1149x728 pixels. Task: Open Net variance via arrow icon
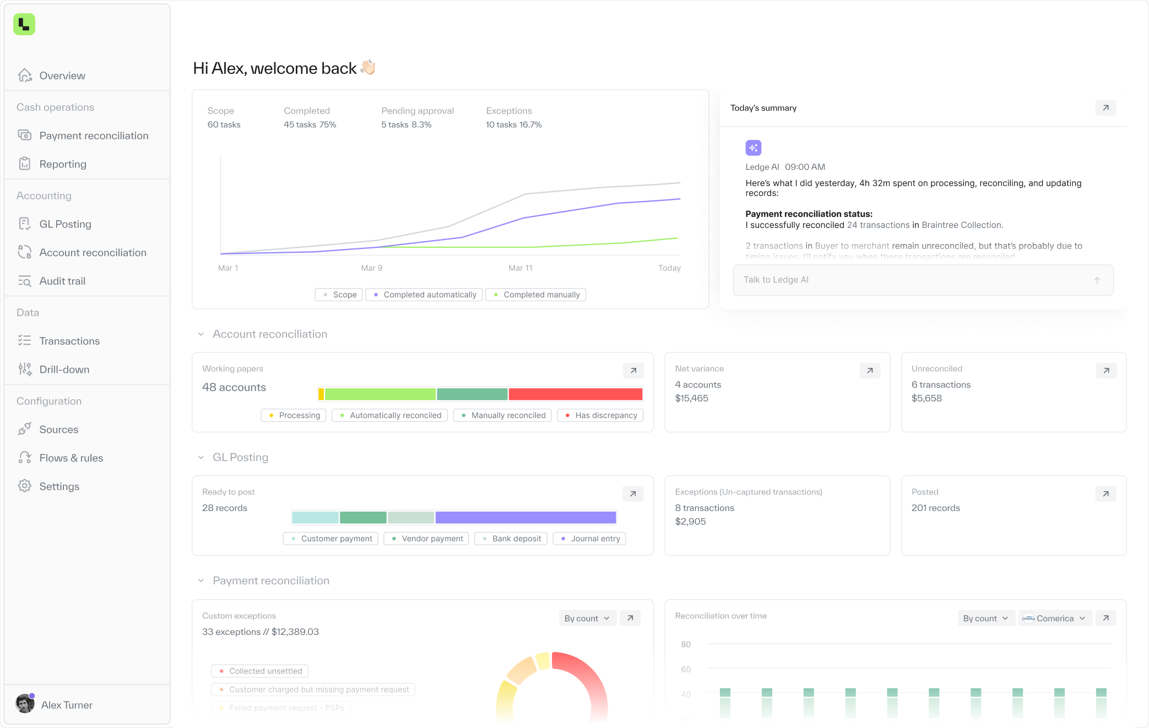coord(870,371)
